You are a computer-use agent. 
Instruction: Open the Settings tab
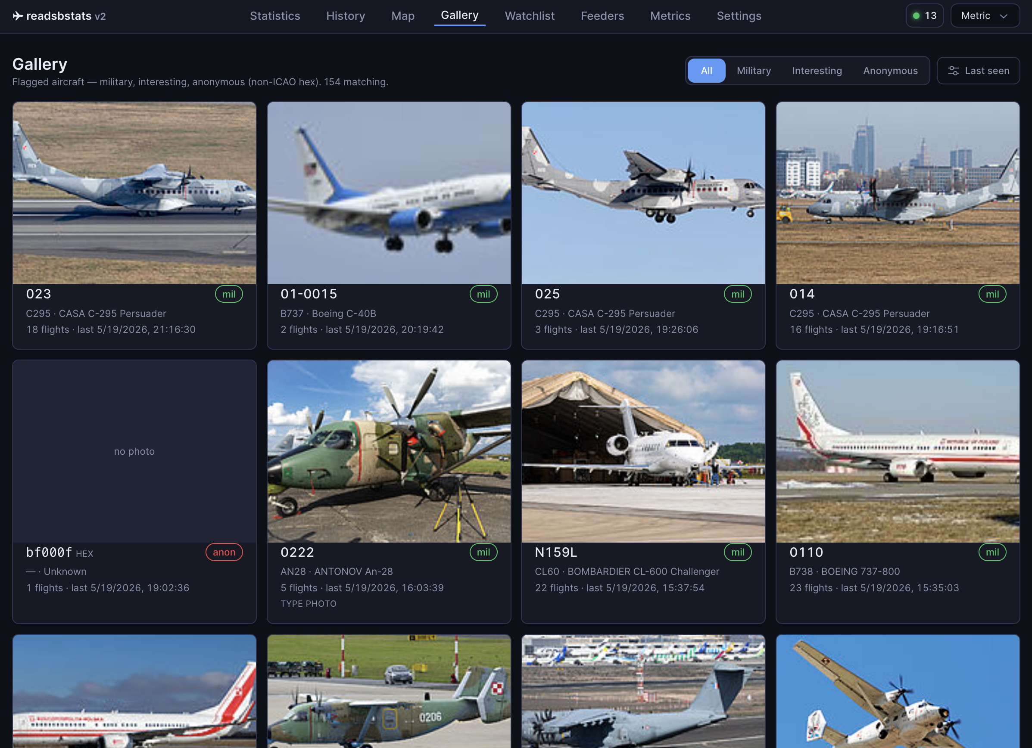pyautogui.click(x=739, y=16)
